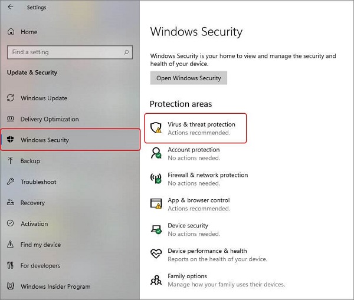Open Windows Insider Program settings
This screenshot has width=354, height=300.
click(55, 287)
